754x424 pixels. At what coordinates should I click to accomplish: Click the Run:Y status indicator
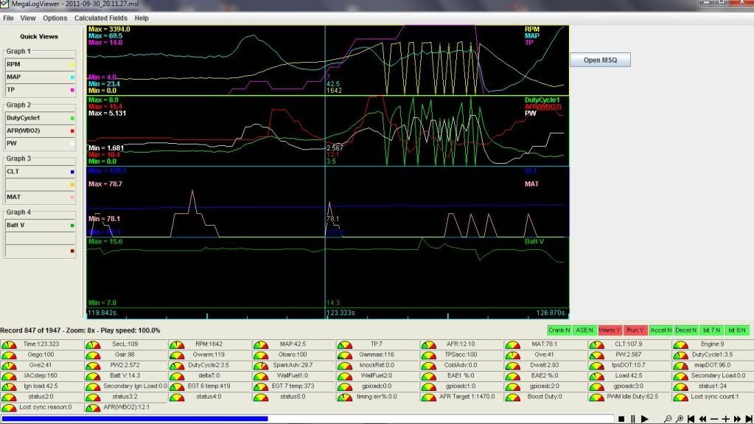635,330
